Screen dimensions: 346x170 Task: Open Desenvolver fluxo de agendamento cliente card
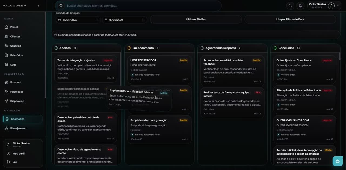tap(86, 155)
